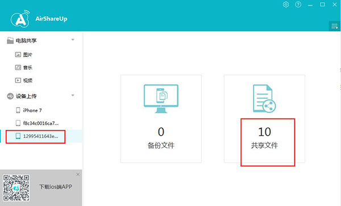Image resolution: width=341 pixels, height=206 pixels.
Task: Open the 图片 category
Action: pyautogui.click(x=28, y=54)
